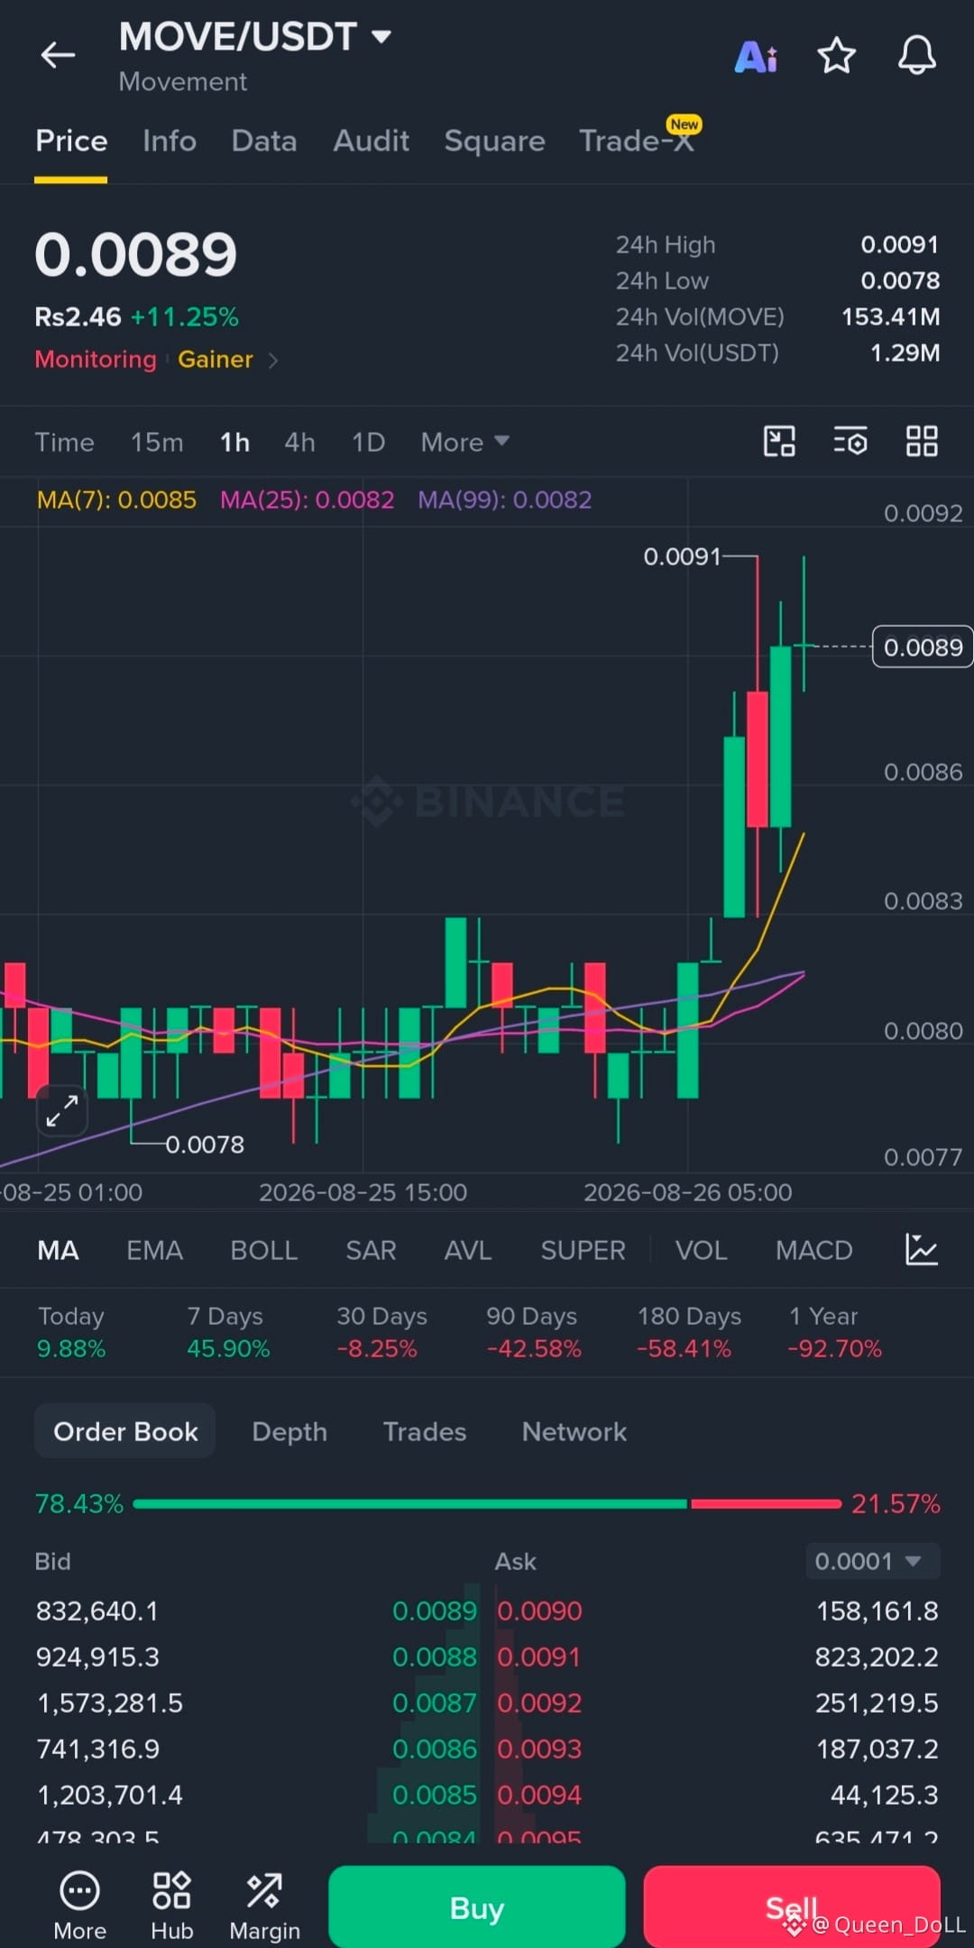
Task: Toggle the MACD indicator
Action: point(813,1250)
